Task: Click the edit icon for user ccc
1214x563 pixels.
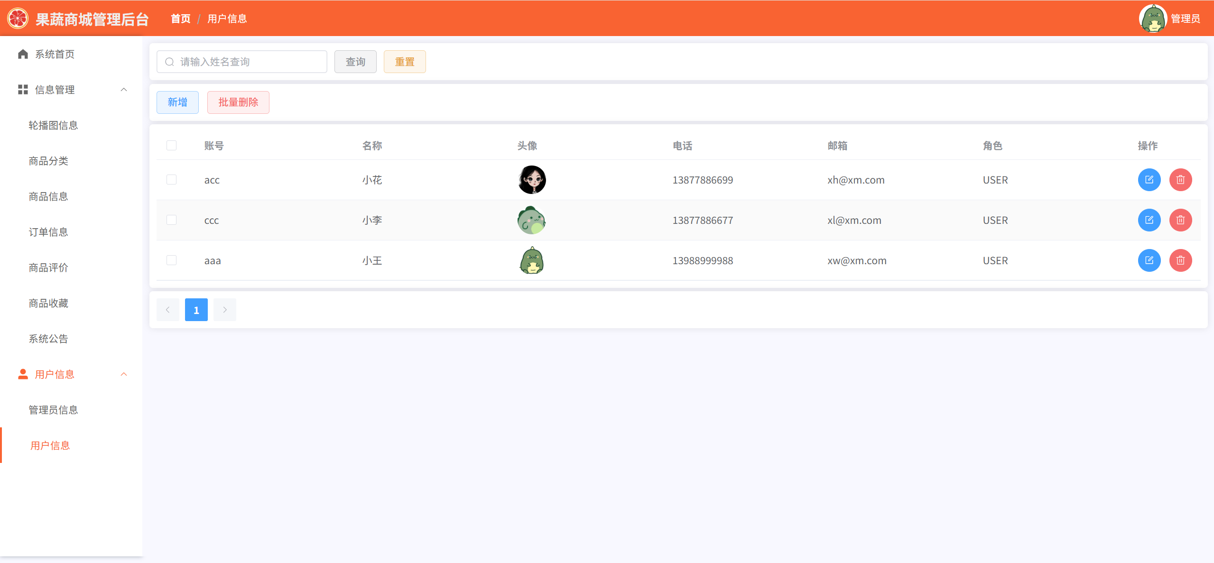Action: click(1149, 220)
